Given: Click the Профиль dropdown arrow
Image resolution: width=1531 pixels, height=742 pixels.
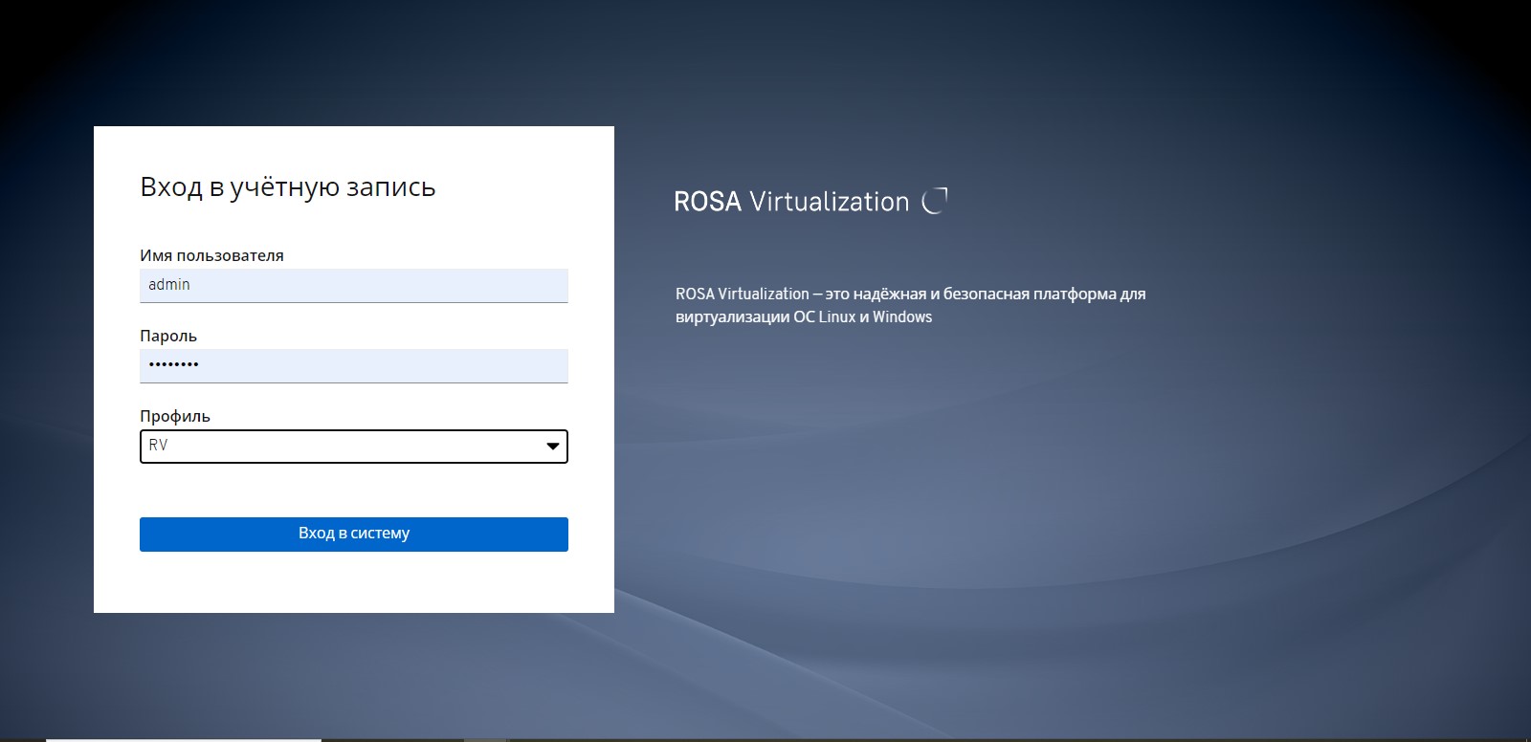Looking at the screenshot, I should click(552, 447).
